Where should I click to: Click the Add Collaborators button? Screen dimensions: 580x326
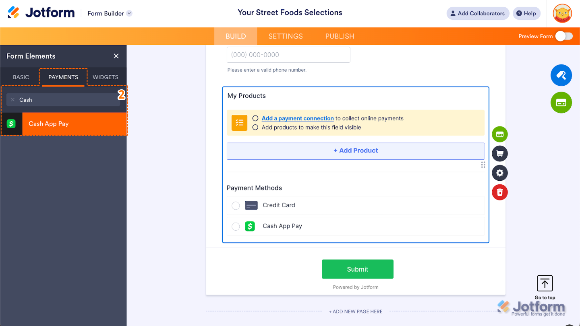pyautogui.click(x=478, y=13)
